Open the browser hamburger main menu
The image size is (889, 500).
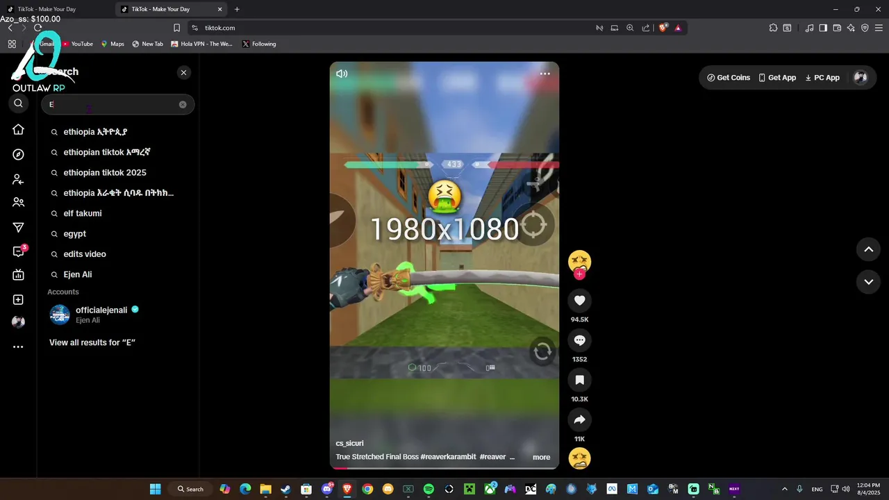point(879,28)
